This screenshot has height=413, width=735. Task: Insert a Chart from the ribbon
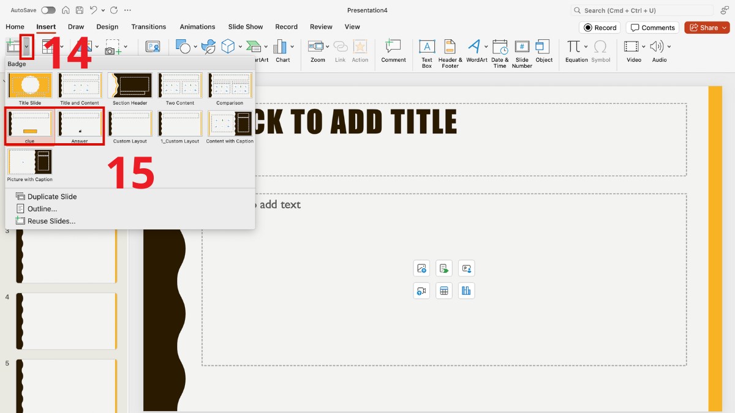coord(282,48)
